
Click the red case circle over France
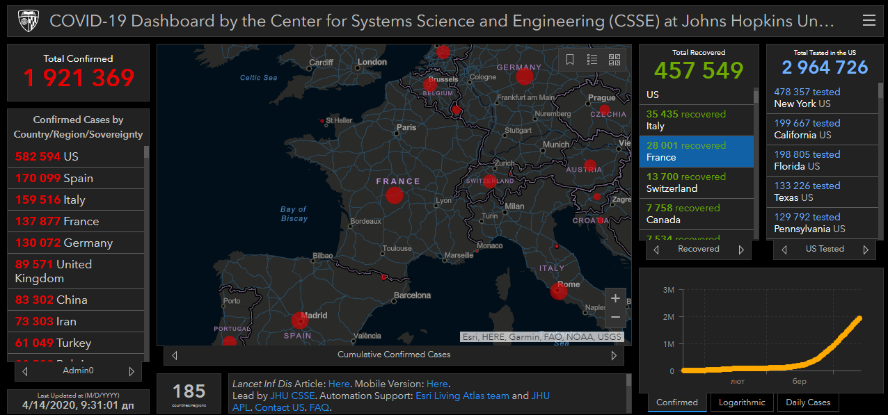(395, 195)
